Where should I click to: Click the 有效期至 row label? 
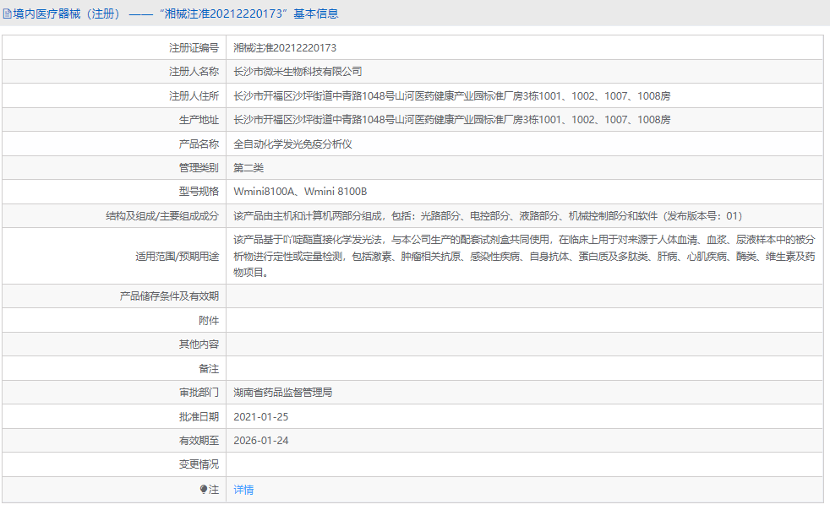[x=199, y=441]
